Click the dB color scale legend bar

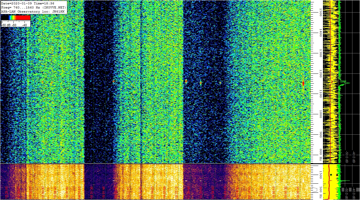pyautogui.click(x=16, y=17)
